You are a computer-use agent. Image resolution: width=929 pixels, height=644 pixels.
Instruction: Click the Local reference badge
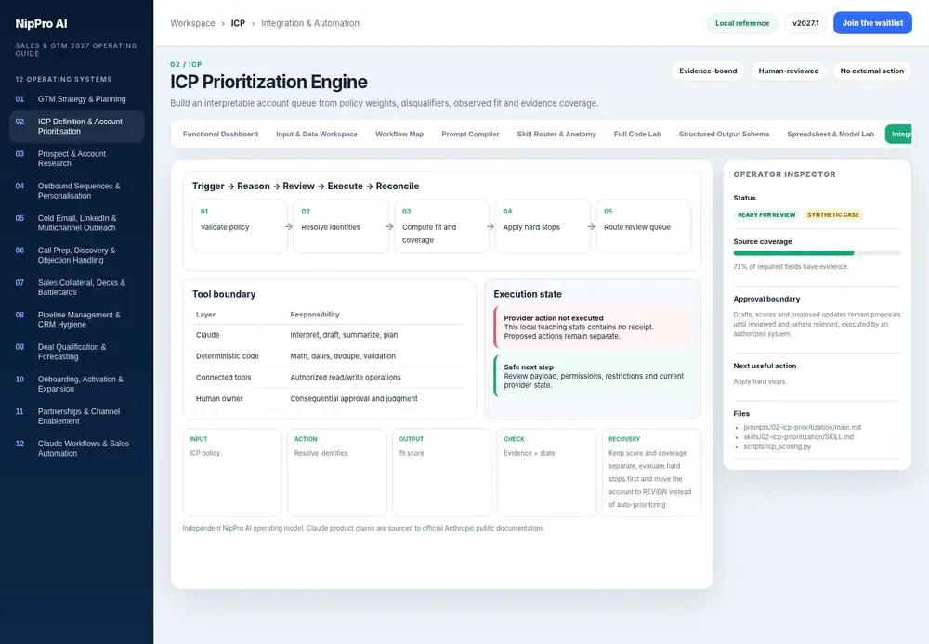[741, 23]
